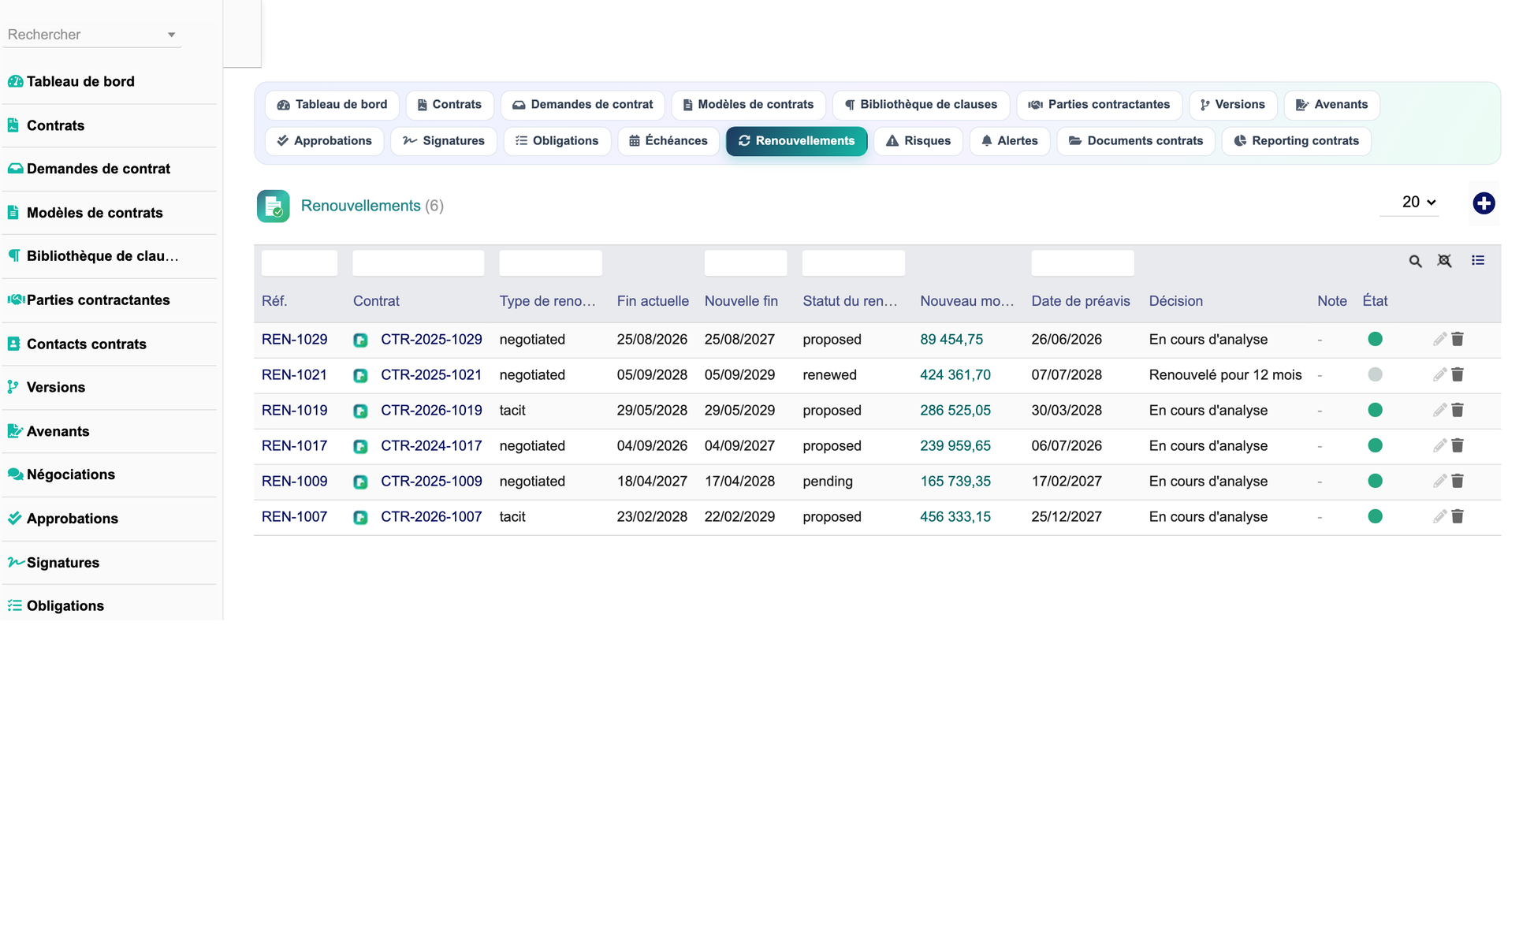The image size is (1534, 949).
Task: Toggle the grey state dot for REN-1021
Action: (1375, 374)
